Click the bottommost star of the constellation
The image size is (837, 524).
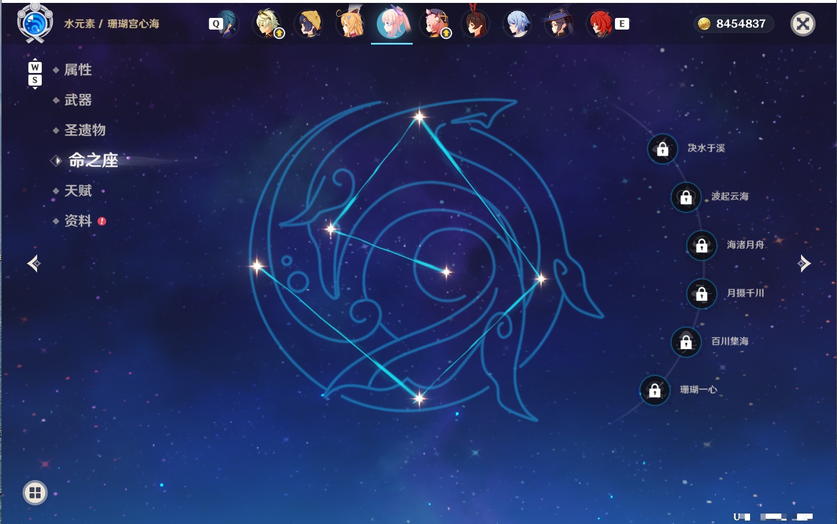click(x=419, y=398)
